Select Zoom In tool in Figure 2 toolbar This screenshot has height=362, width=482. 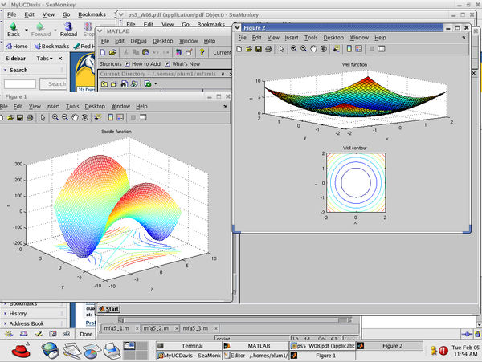294,48
